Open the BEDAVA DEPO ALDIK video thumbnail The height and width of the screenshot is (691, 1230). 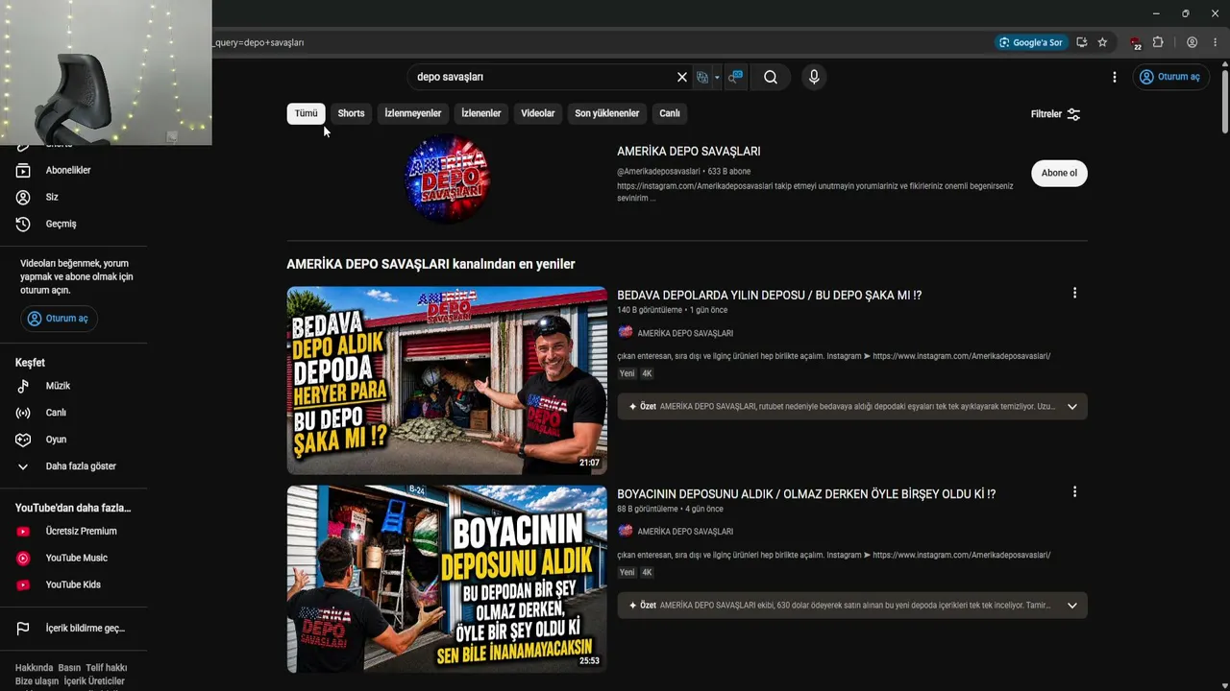coord(447,380)
